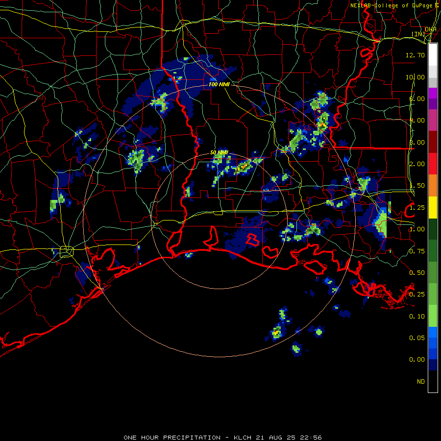Click the 0.05 legend value
The height and width of the screenshot is (441, 441).
(x=417, y=338)
